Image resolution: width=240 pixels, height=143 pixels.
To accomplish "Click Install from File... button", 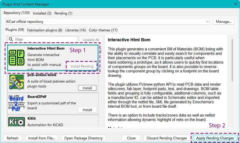I will pyautogui.click(x=41, y=138).
